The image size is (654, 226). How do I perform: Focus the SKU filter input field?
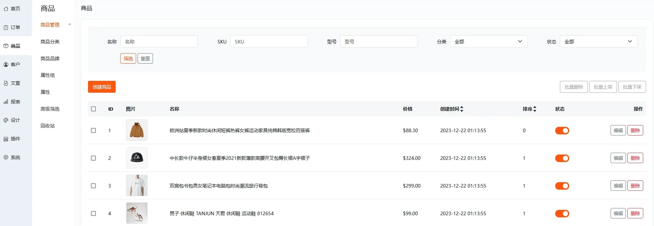(269, 41)
